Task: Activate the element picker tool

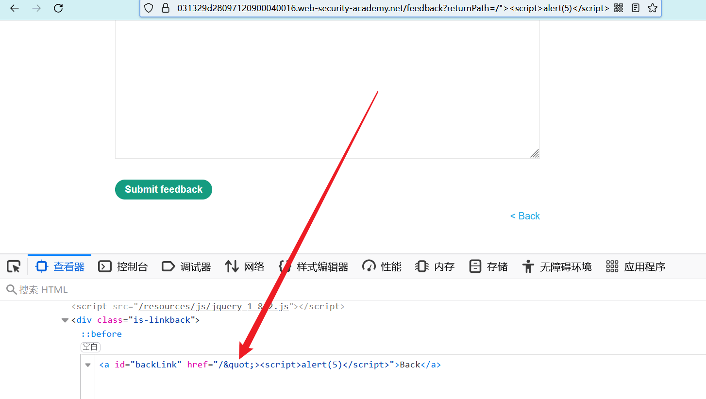Action: 14,266
